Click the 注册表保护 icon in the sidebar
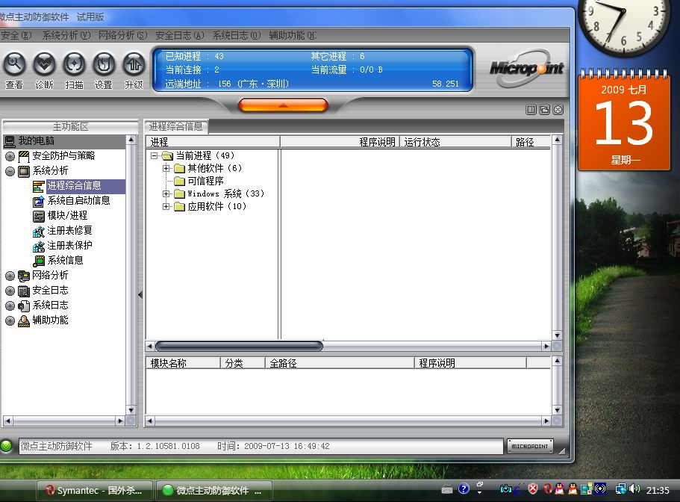This screenshot has width=680, height=502. [39, 246]
